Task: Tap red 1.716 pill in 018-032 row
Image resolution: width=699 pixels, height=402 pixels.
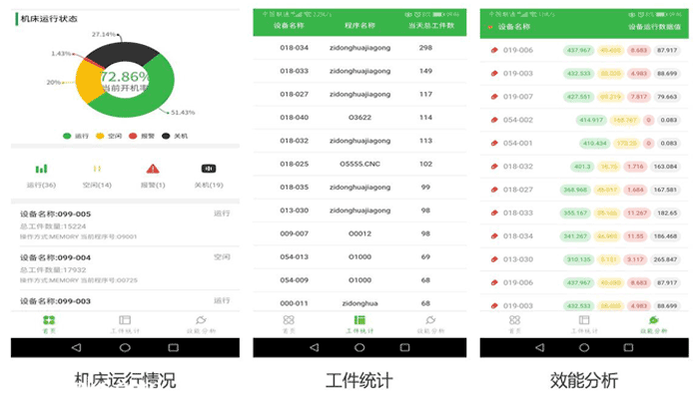Action: pyautogui.click(x=635, y=167)
